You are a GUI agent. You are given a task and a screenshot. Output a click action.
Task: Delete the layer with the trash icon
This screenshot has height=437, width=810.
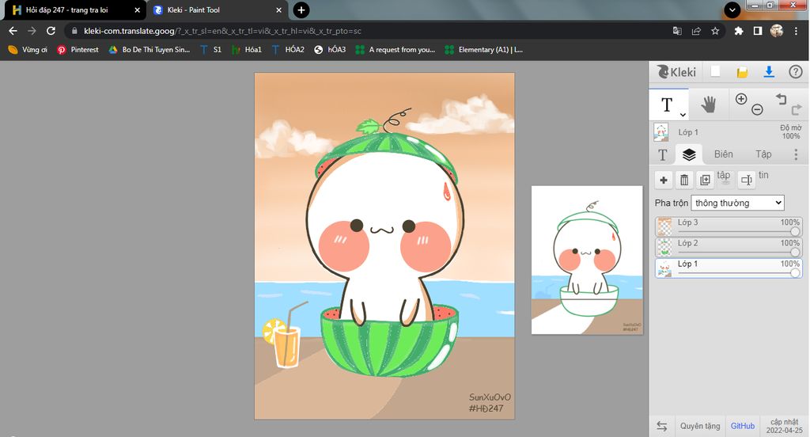pos(684,180)
